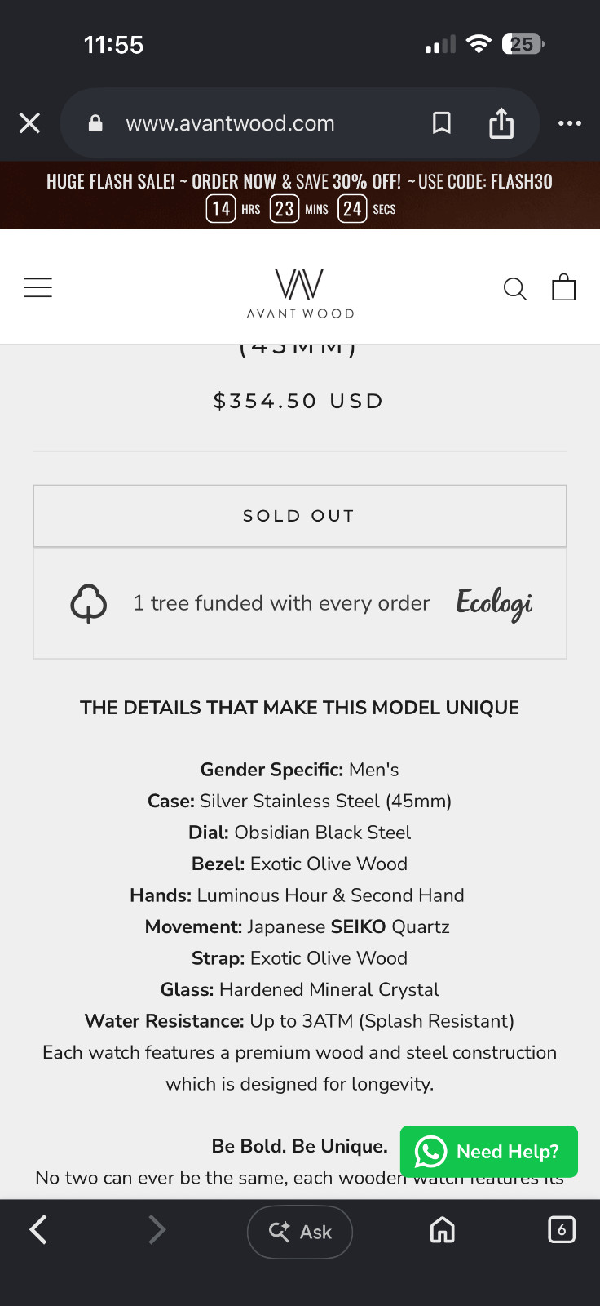Open WhatsApp Need Help? chat button
This screenshot has width=600, height=1306.
pos(489,1152)
